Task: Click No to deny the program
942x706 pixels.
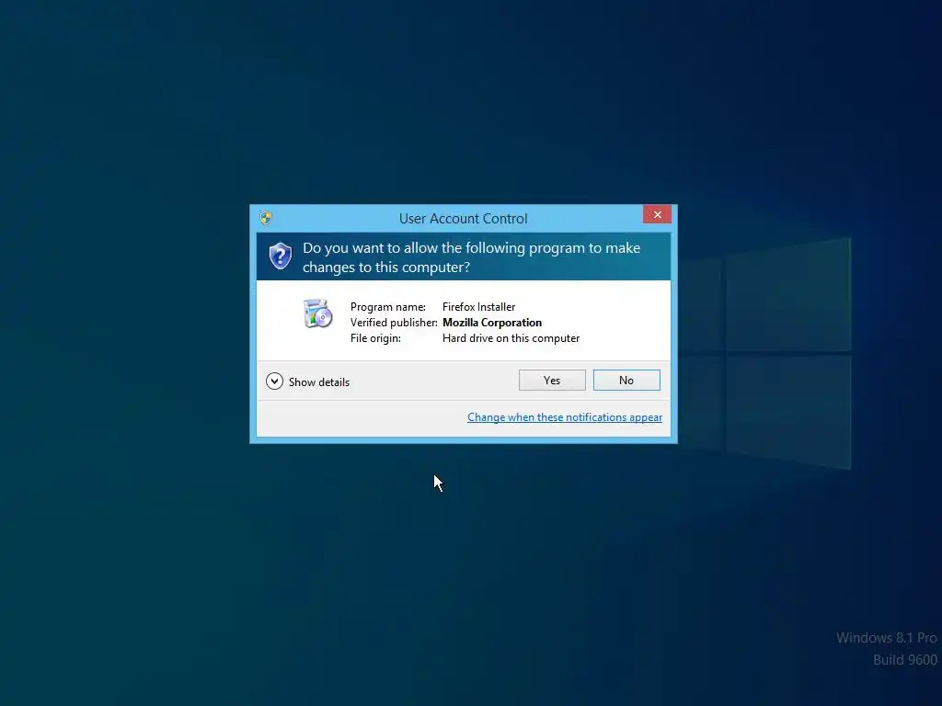Action: click(x=626, y=380)
